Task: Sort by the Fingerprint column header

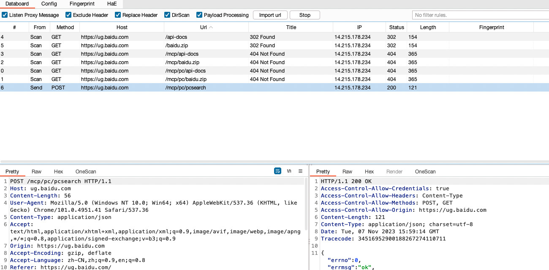Action: pyautogui.click(x=492, y=27)
